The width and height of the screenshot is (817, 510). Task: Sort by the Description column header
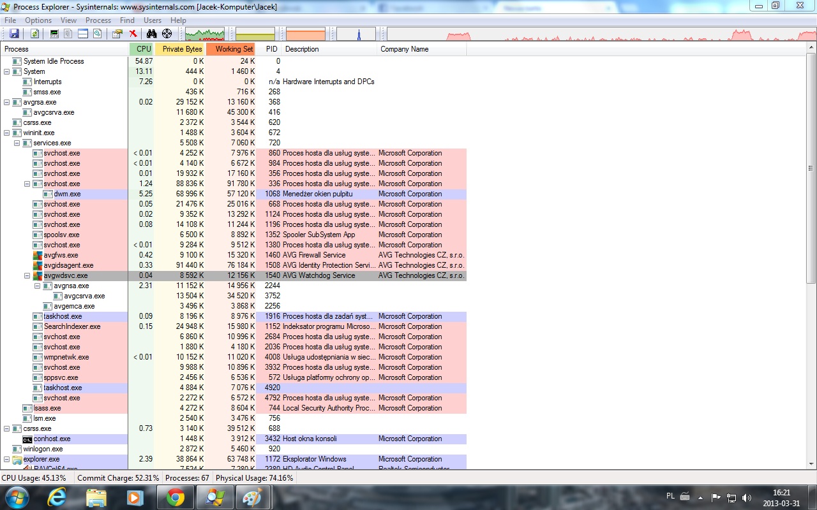coord(329,49)
